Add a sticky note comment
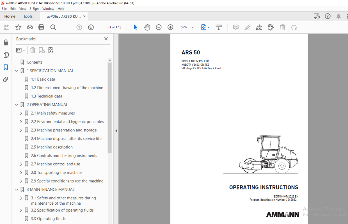348x224 pixels. (236, 27)
